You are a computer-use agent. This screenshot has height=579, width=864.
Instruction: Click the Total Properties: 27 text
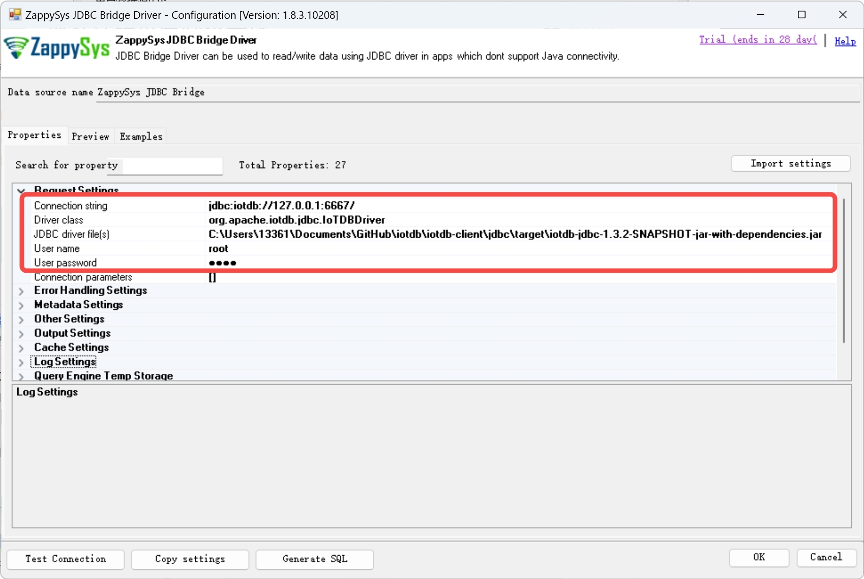tap(292, 165)
